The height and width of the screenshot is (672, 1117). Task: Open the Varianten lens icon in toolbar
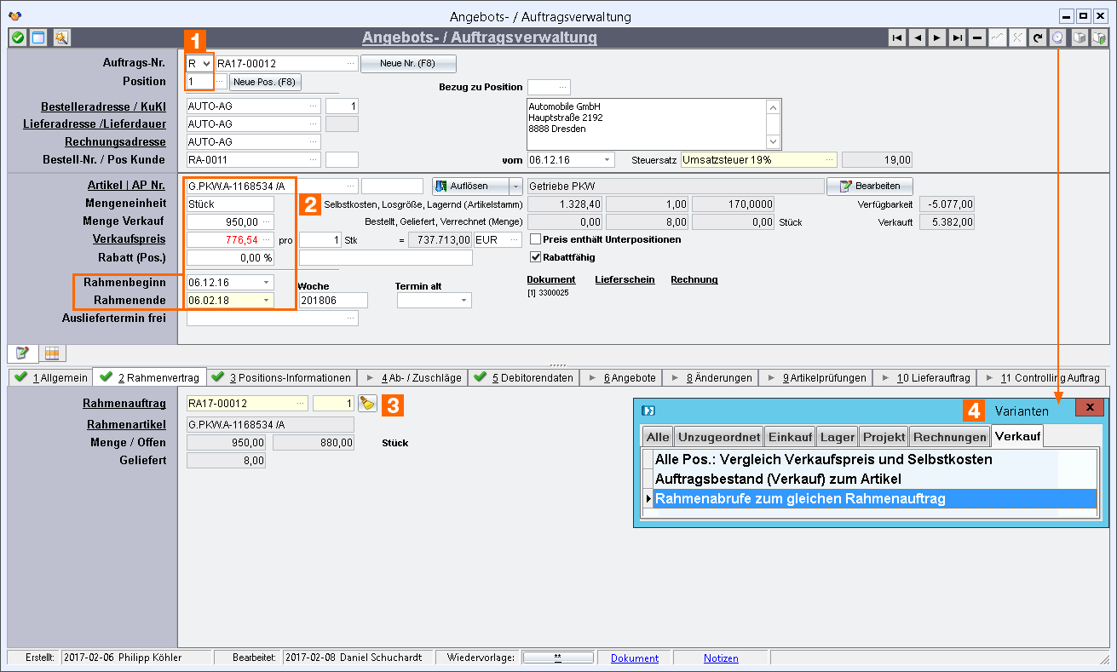1058,37
